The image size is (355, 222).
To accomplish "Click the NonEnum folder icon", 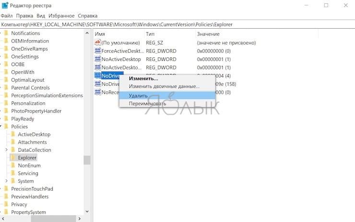I will click(13, 166).
